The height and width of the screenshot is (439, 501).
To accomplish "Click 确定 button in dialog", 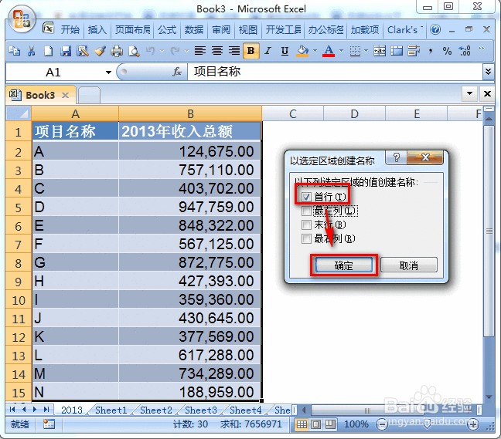I will click(x=344, y=265).
